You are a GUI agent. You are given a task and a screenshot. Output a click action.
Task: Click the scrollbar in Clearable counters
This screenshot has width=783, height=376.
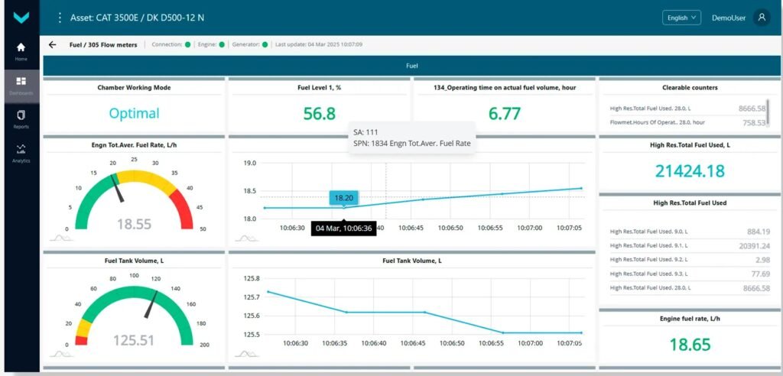point(768,112)
